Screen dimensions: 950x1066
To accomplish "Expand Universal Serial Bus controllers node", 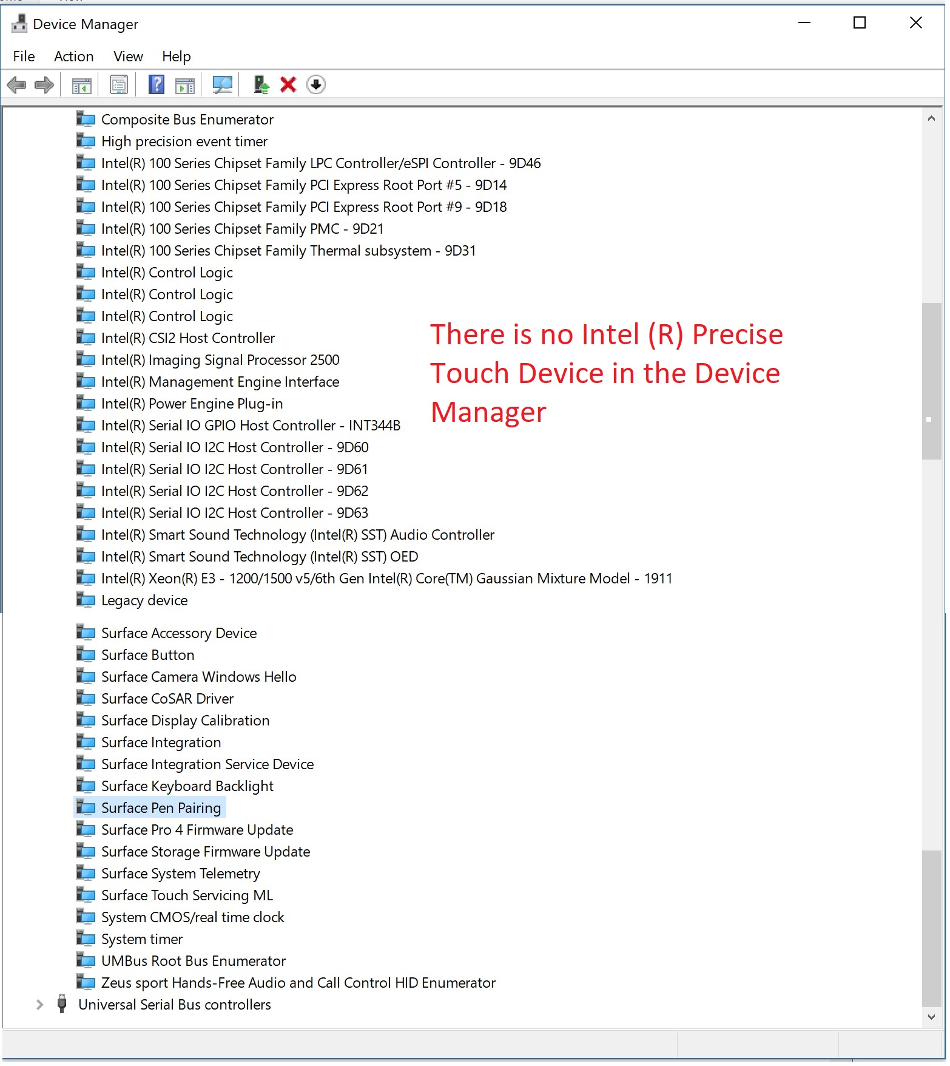I will point(39,1005).
